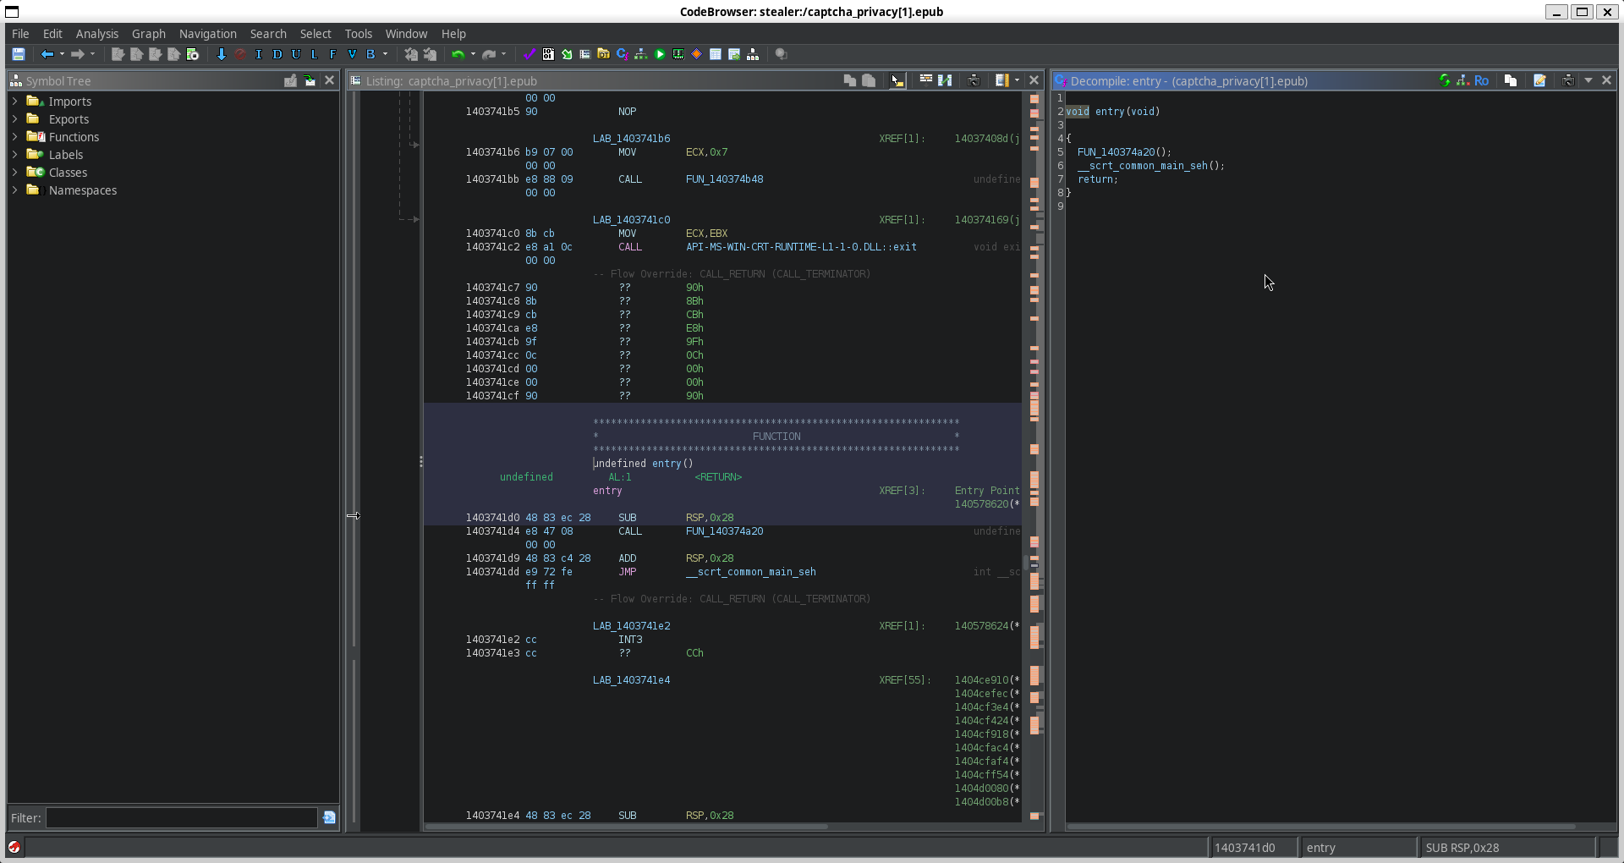This screenshot has height=863, width=1624.
Task: Click the green Script Manager play icon
Action: (x=660, y=54)
